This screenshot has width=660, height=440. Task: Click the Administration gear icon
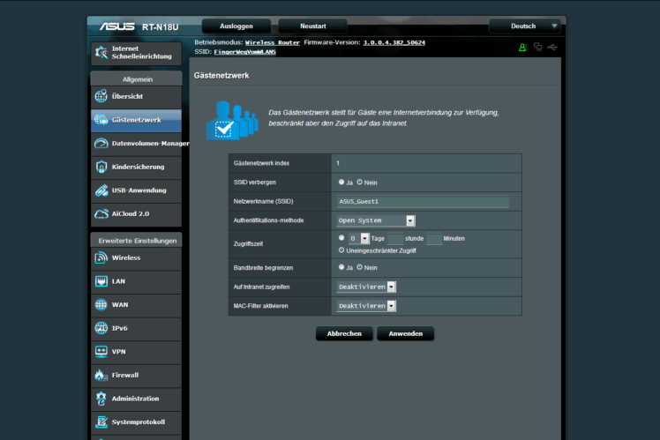click(101, 399)
